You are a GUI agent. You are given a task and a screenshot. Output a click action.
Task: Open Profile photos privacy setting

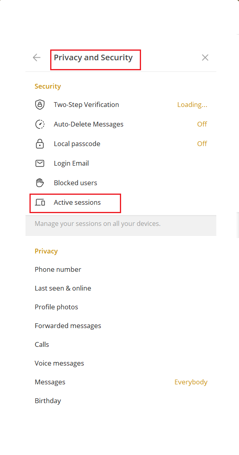tap(121, 307)
